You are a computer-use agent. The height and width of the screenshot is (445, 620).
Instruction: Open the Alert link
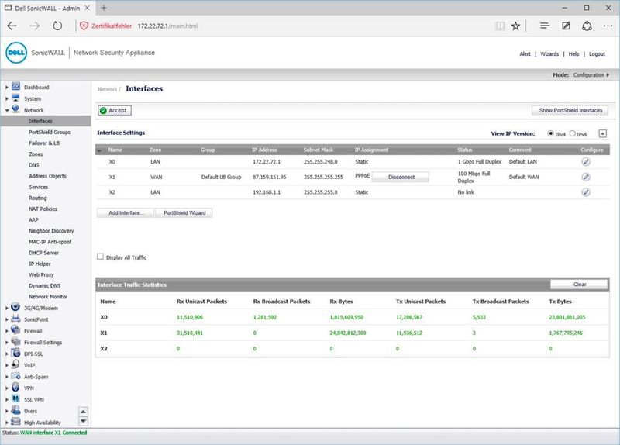pos(525,53)
